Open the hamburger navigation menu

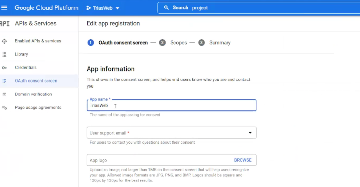pyautogui.click(x=4, y=8)
